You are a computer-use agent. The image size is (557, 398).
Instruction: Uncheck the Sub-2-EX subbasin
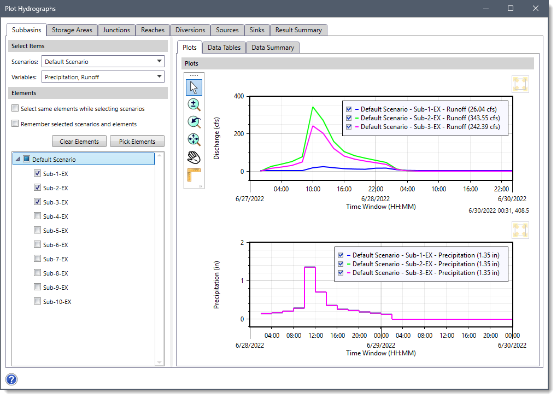[37, 188]
